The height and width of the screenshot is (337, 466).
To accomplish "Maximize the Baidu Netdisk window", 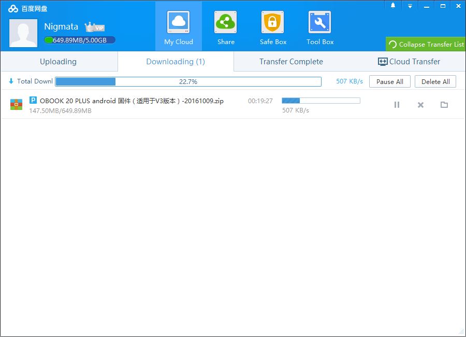I will [443, 6].
